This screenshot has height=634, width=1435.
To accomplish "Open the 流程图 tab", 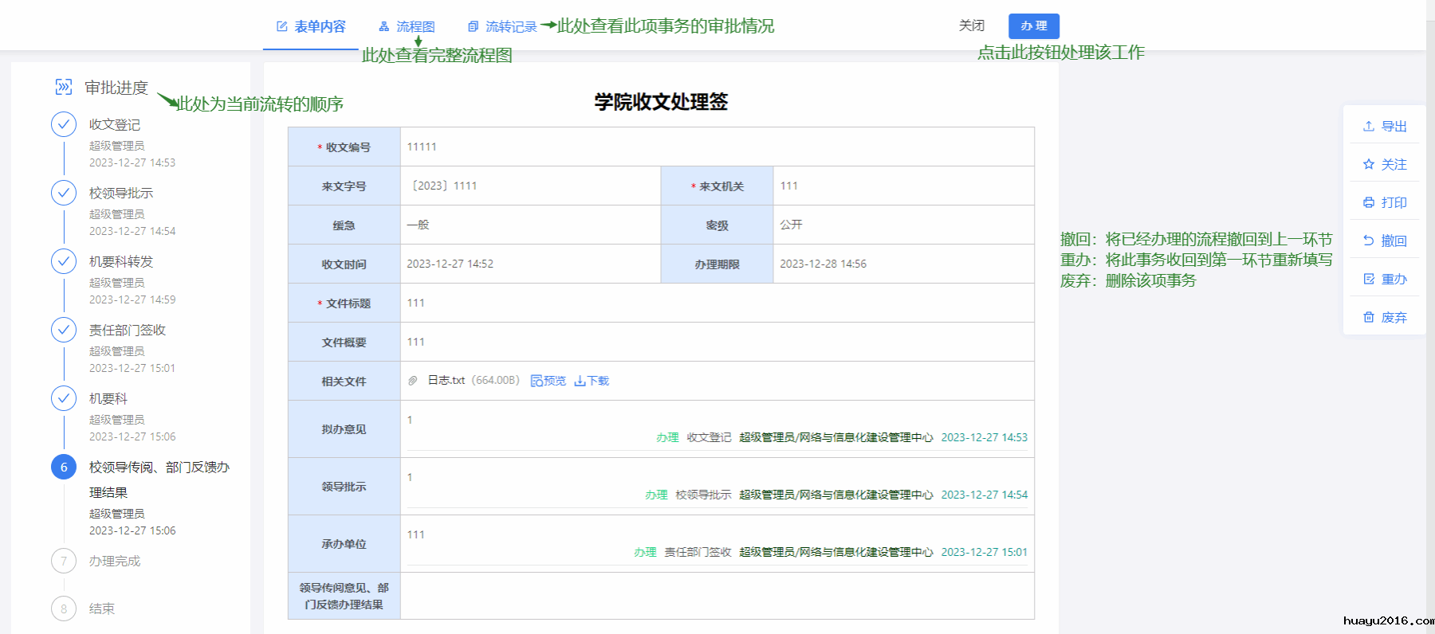I will [x=407, y=26].
